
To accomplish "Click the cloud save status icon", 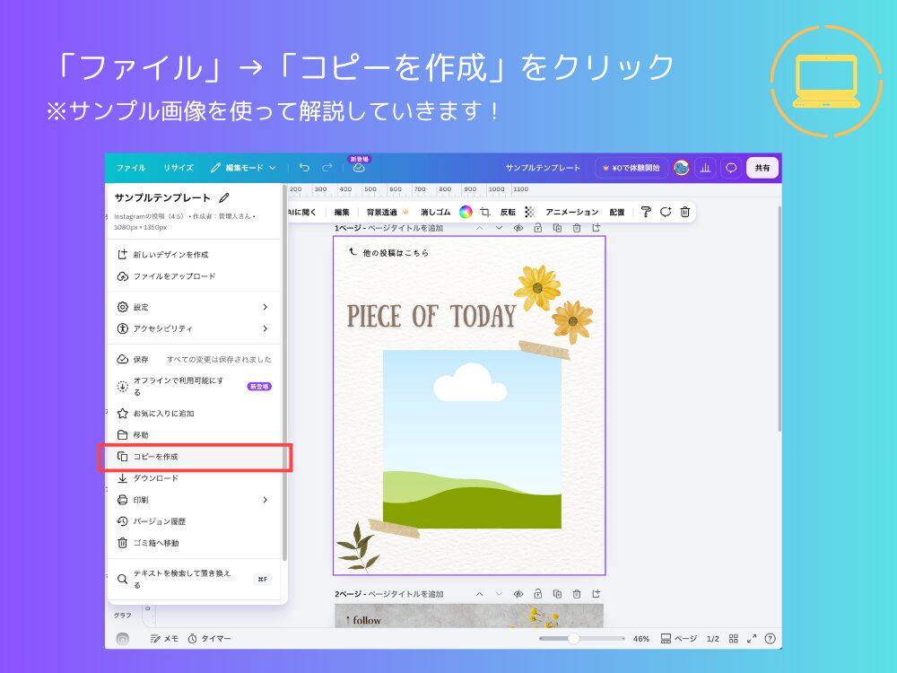I will (x=359, y=168).
